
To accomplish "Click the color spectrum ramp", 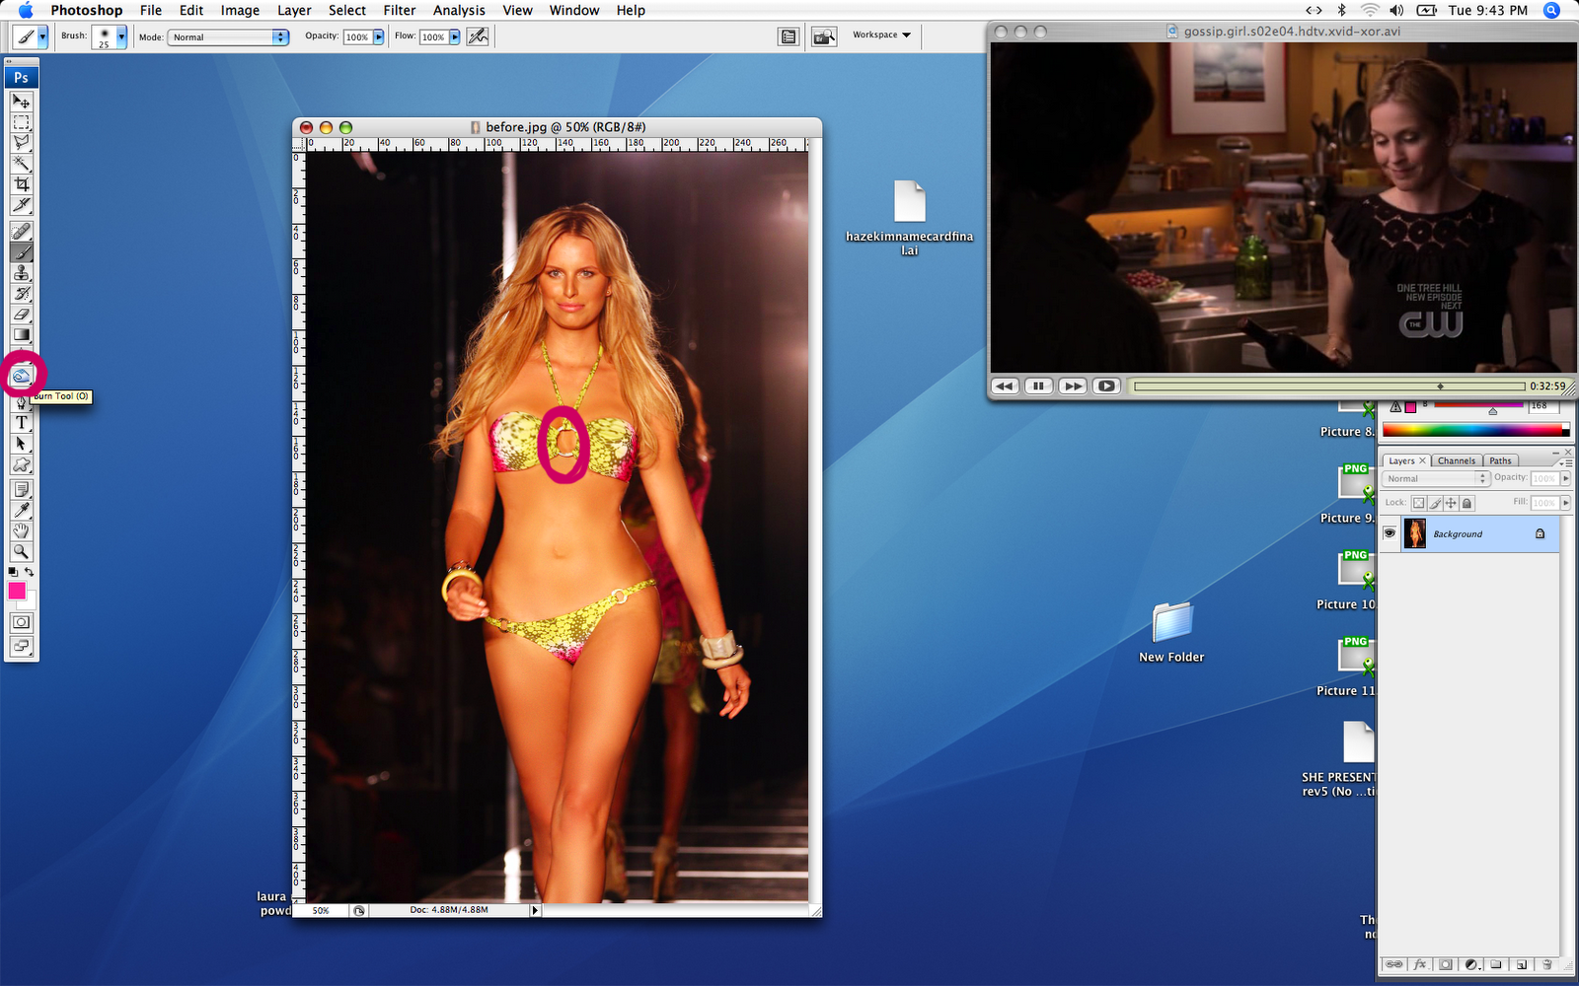I will [1475, 430].
